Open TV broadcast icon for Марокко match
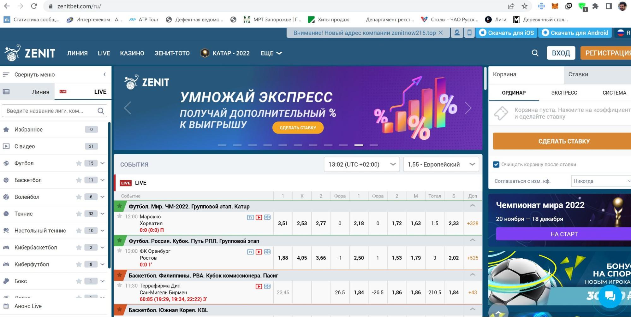Viewport: 631px width, 317px height. pos(250,217)
